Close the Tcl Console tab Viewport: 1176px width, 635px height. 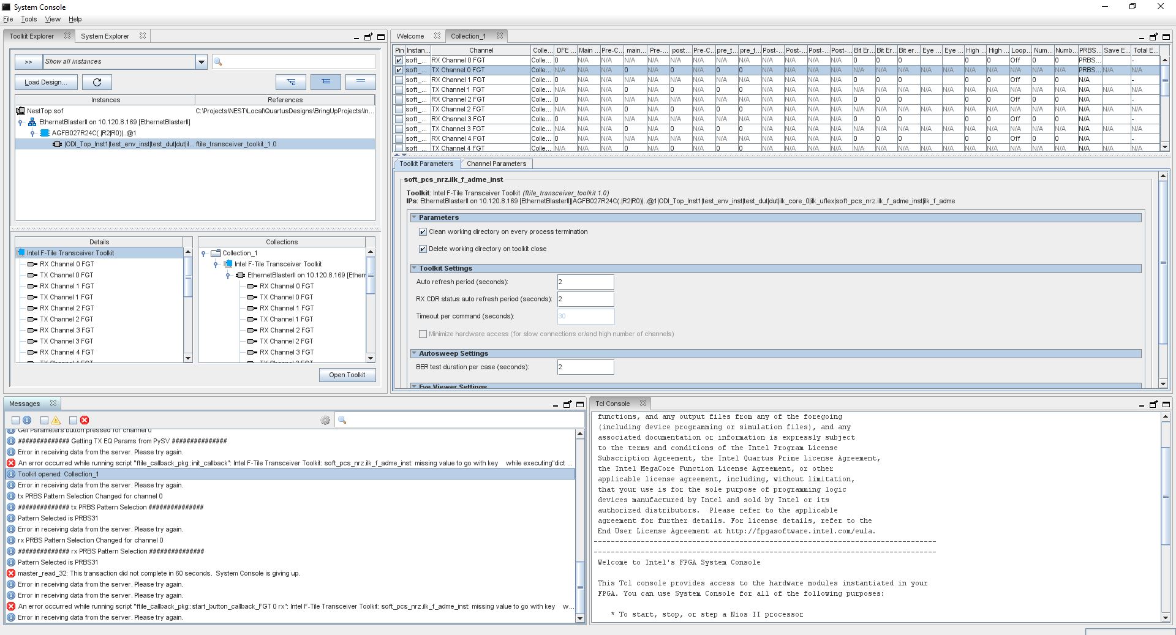coord(643,403)
